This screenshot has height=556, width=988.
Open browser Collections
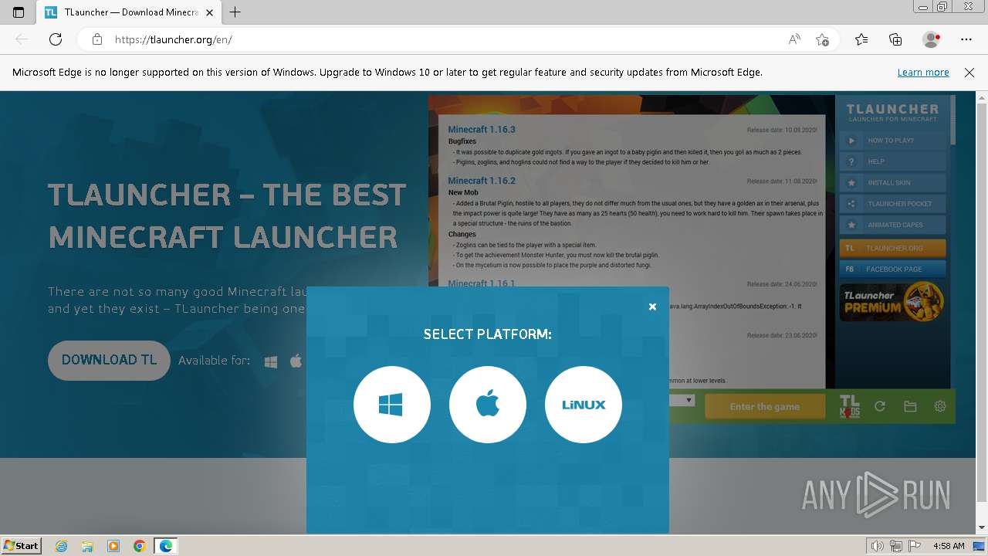tap(895, 39)
